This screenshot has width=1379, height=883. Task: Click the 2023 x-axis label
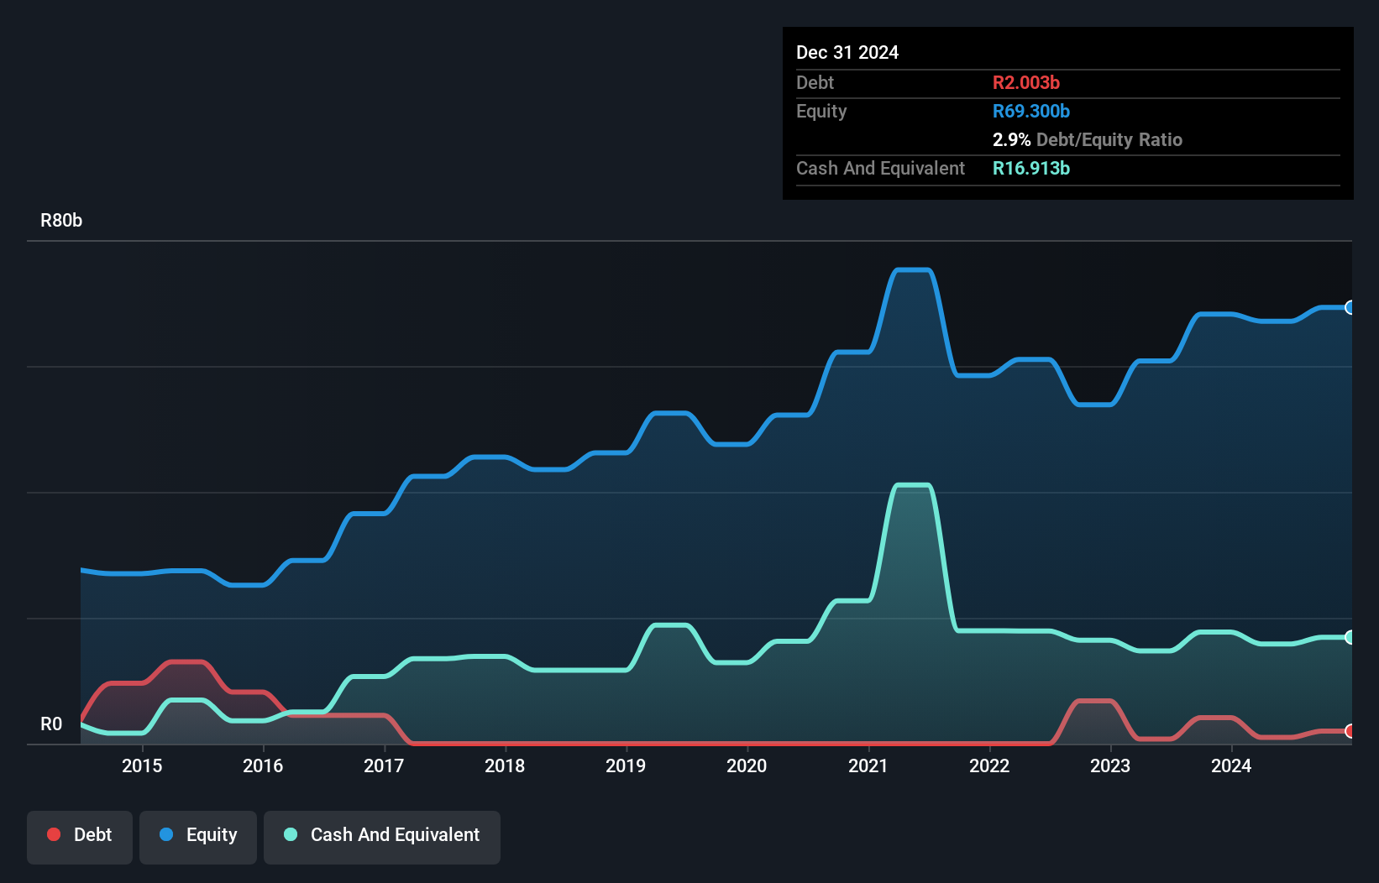point(1110,765)
